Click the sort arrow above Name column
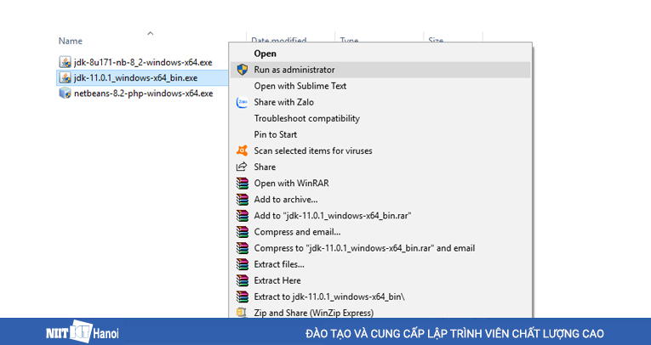This screenshot has width=651, height=345. point(151,34)
